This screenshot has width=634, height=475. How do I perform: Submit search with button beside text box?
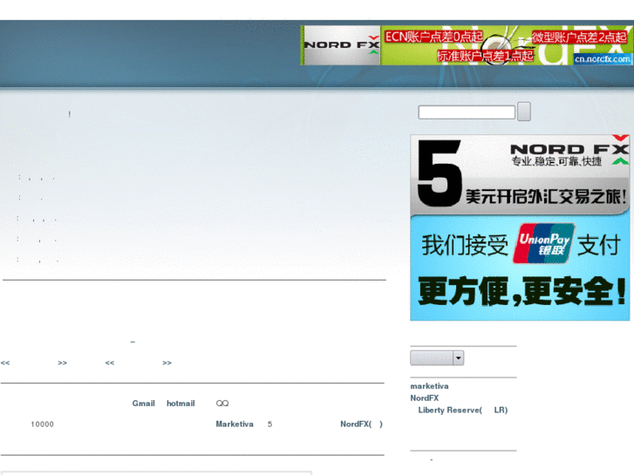[x=524, y=112]
